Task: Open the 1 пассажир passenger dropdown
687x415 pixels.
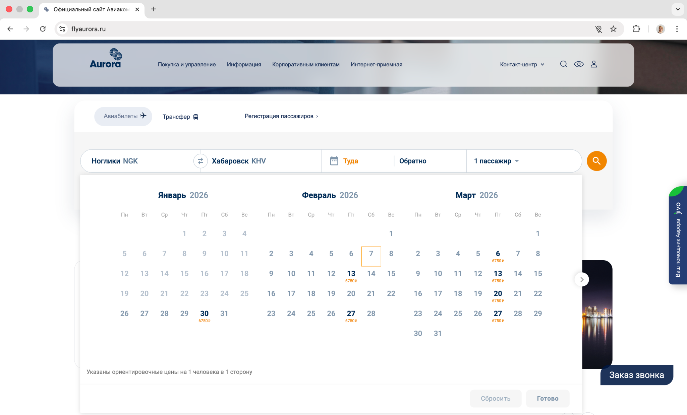Action: click(496, 161)
